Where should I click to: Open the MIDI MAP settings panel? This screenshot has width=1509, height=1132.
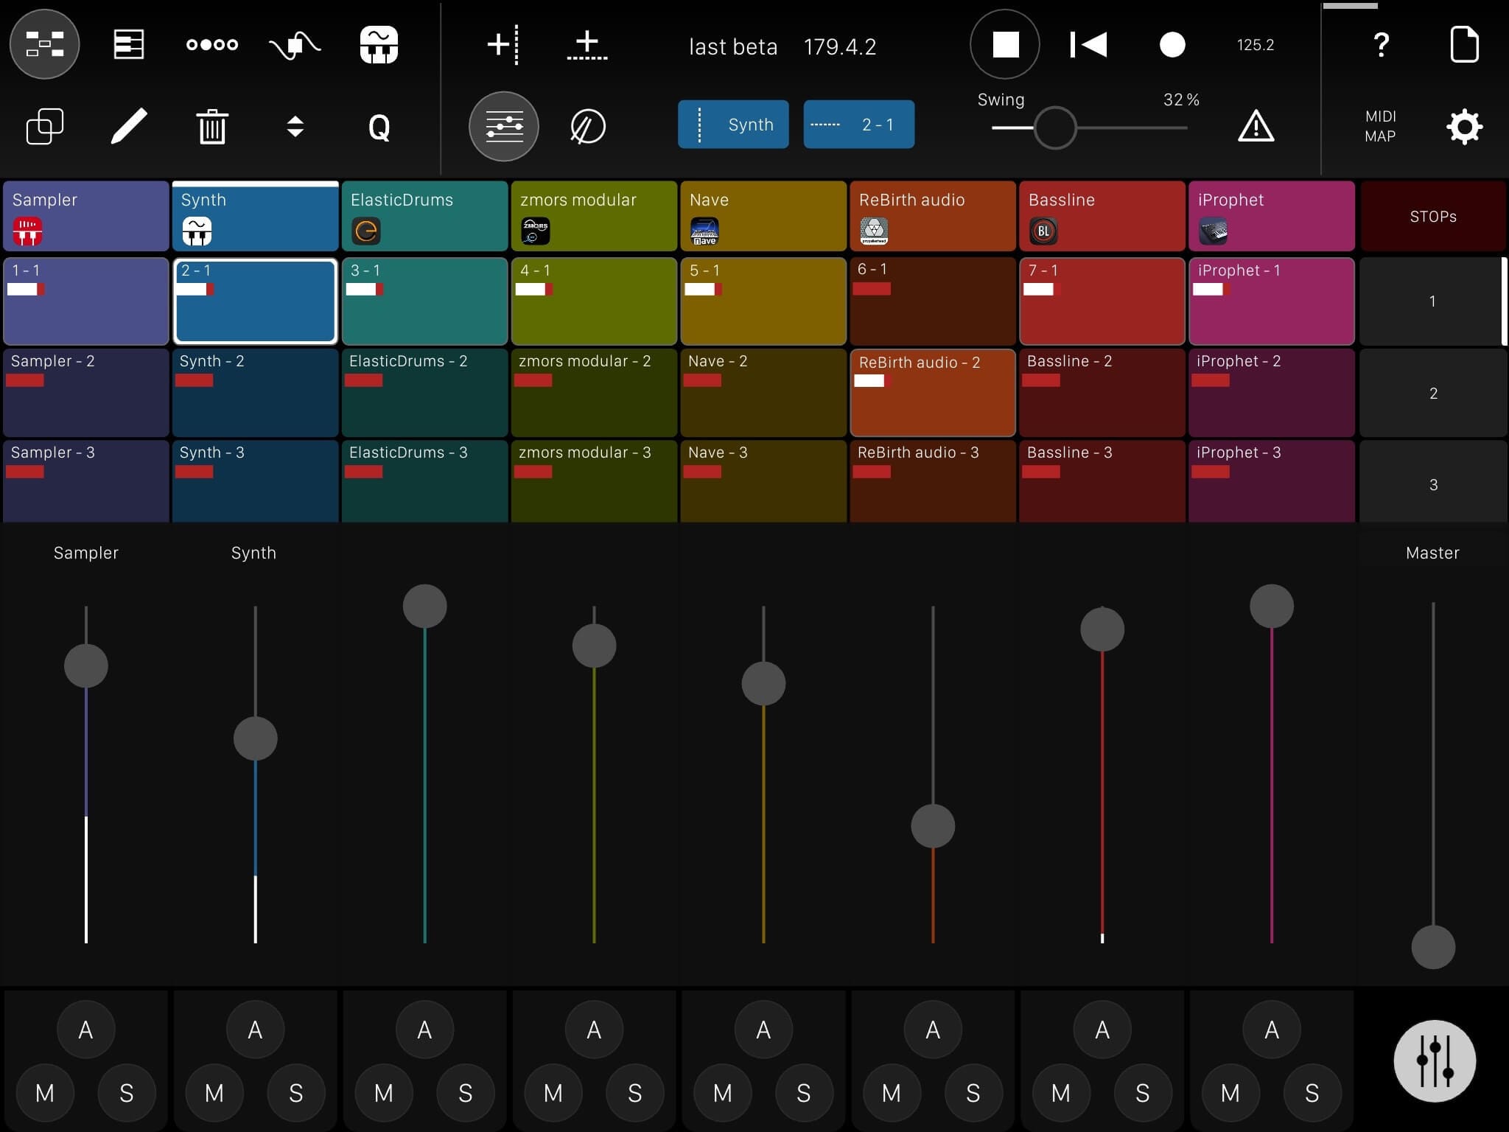[1379, 125]
